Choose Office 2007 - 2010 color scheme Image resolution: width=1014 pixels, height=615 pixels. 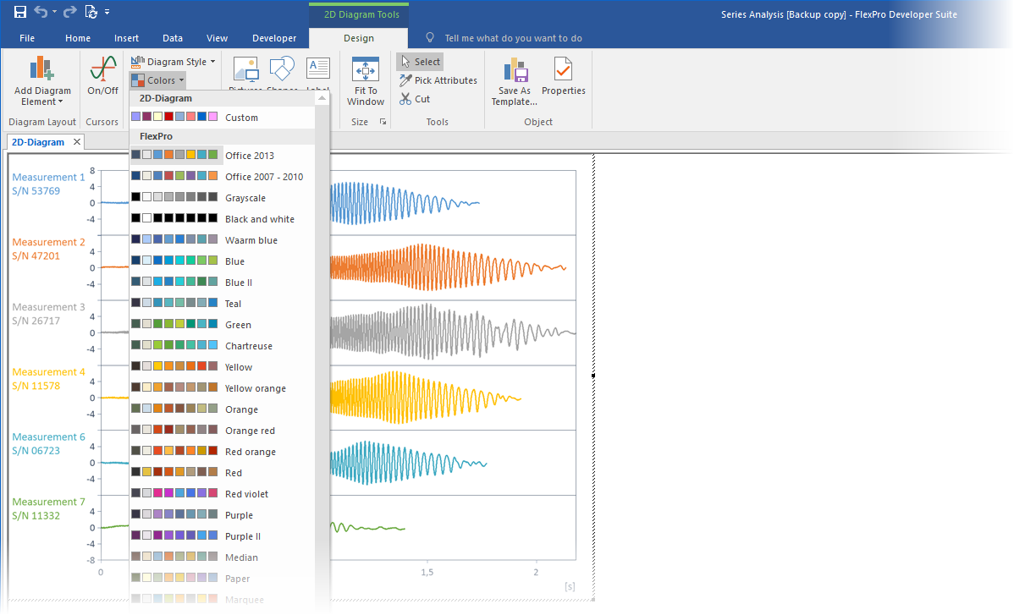point(223,176)
